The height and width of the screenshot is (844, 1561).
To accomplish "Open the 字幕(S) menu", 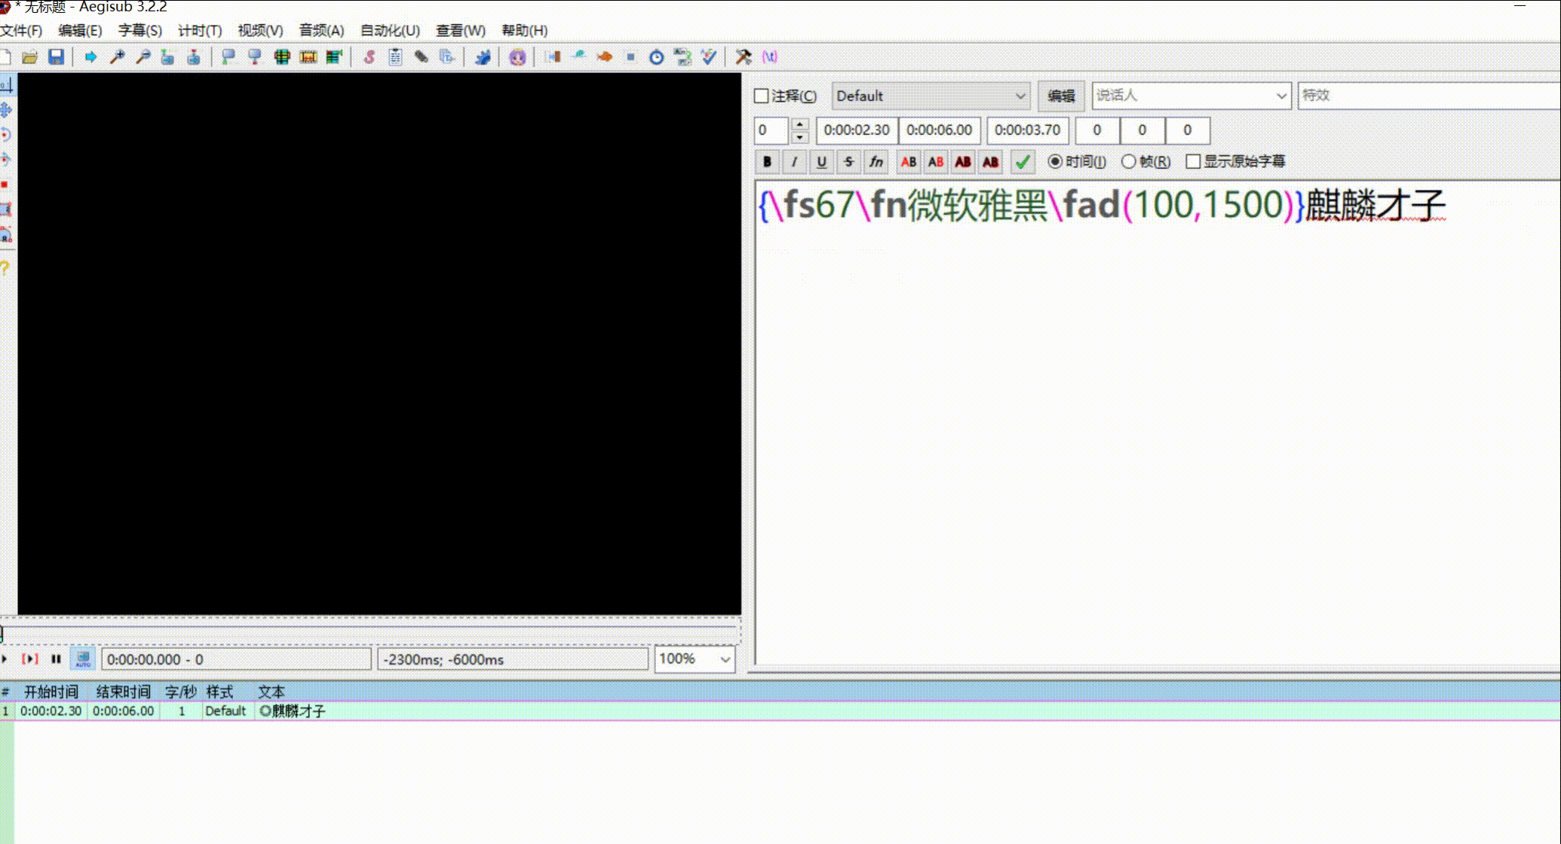I will [x=140, y=31].
